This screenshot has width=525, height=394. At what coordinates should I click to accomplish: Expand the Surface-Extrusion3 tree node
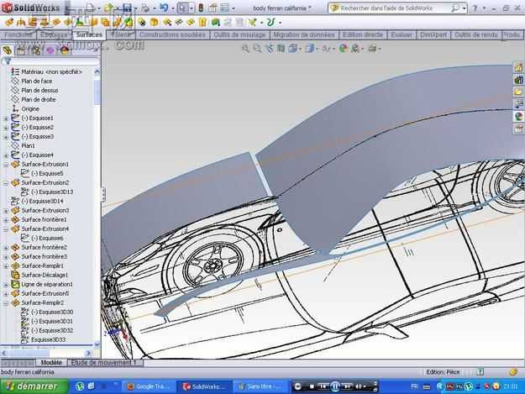coord(6,211)
